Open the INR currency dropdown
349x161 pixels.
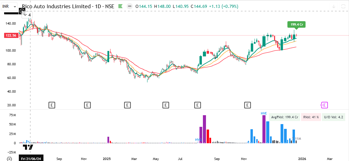(x=9, y=6)
